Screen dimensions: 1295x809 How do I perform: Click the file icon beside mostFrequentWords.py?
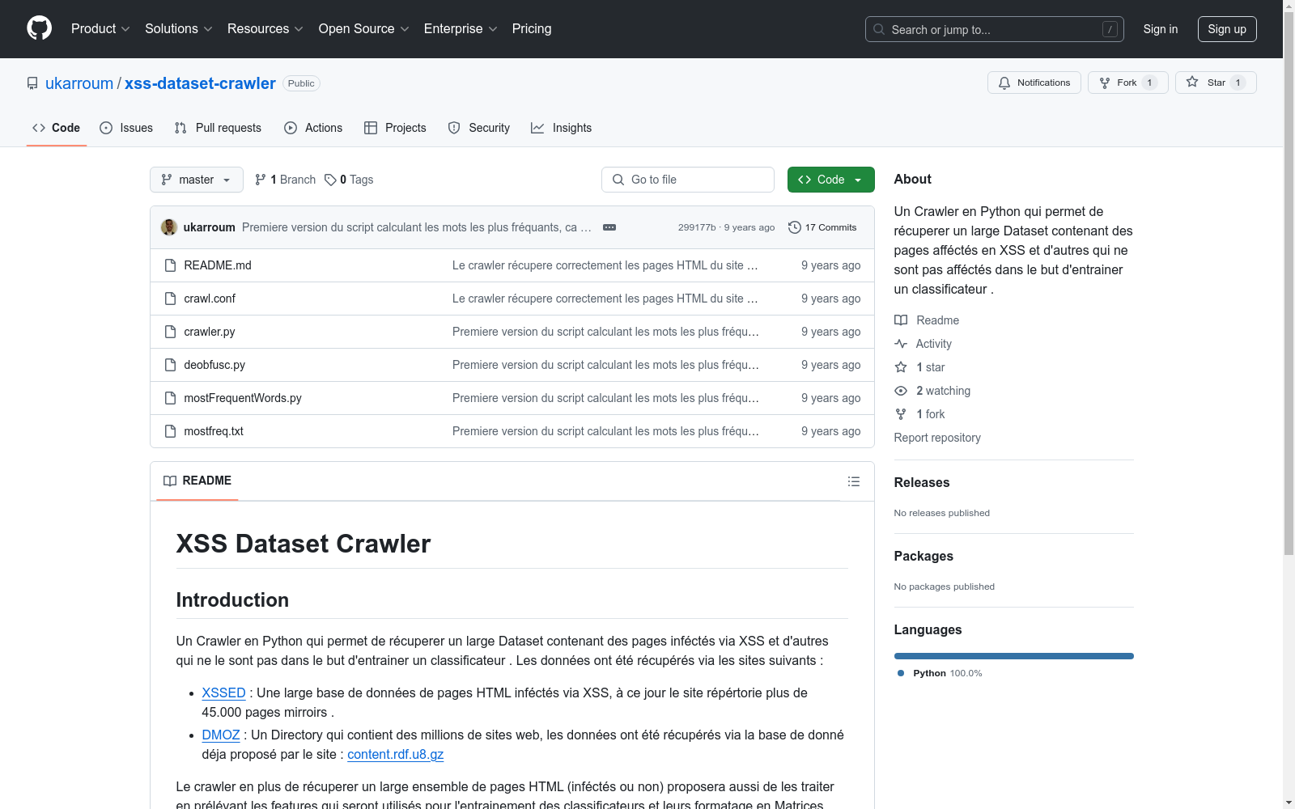(x=170, y=398)
